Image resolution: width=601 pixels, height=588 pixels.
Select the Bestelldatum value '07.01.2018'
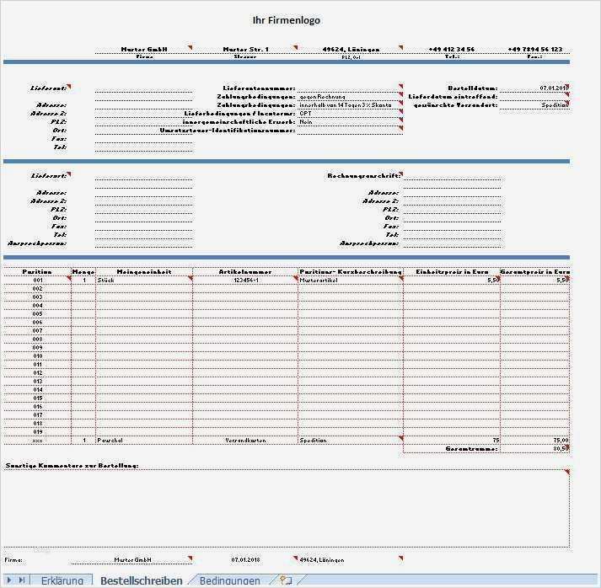pyautogui.click(x=534, y=88)
